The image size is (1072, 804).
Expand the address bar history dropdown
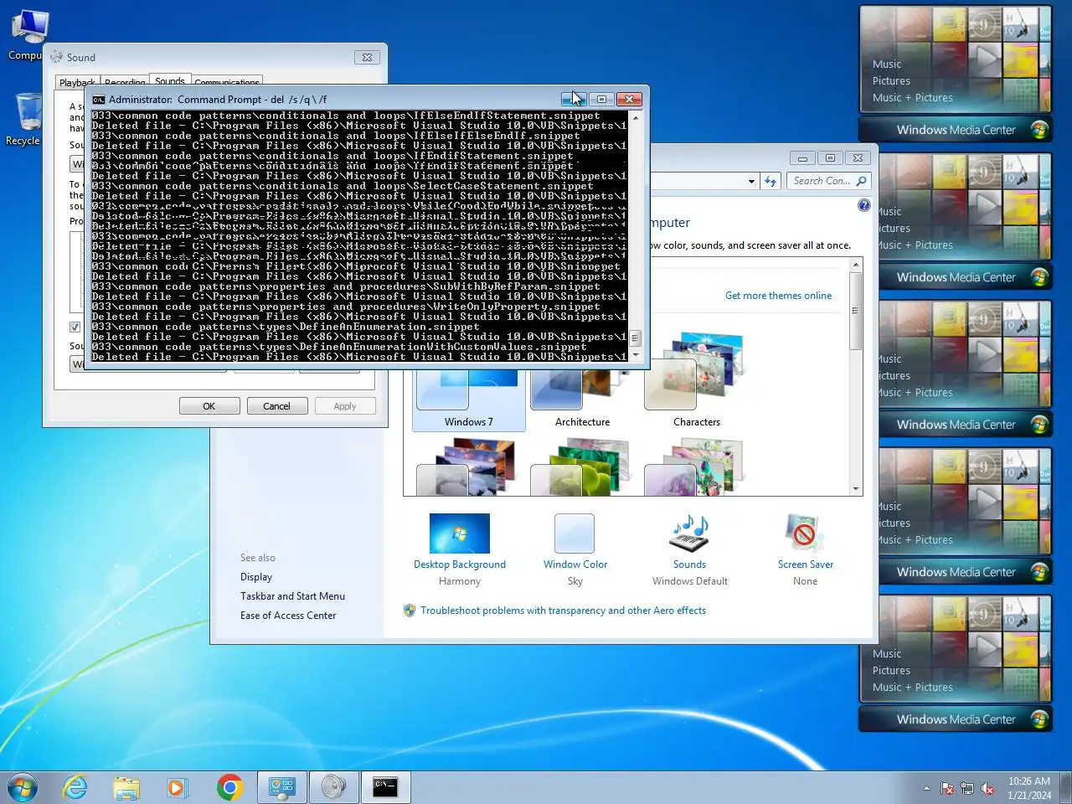point(751,181)
